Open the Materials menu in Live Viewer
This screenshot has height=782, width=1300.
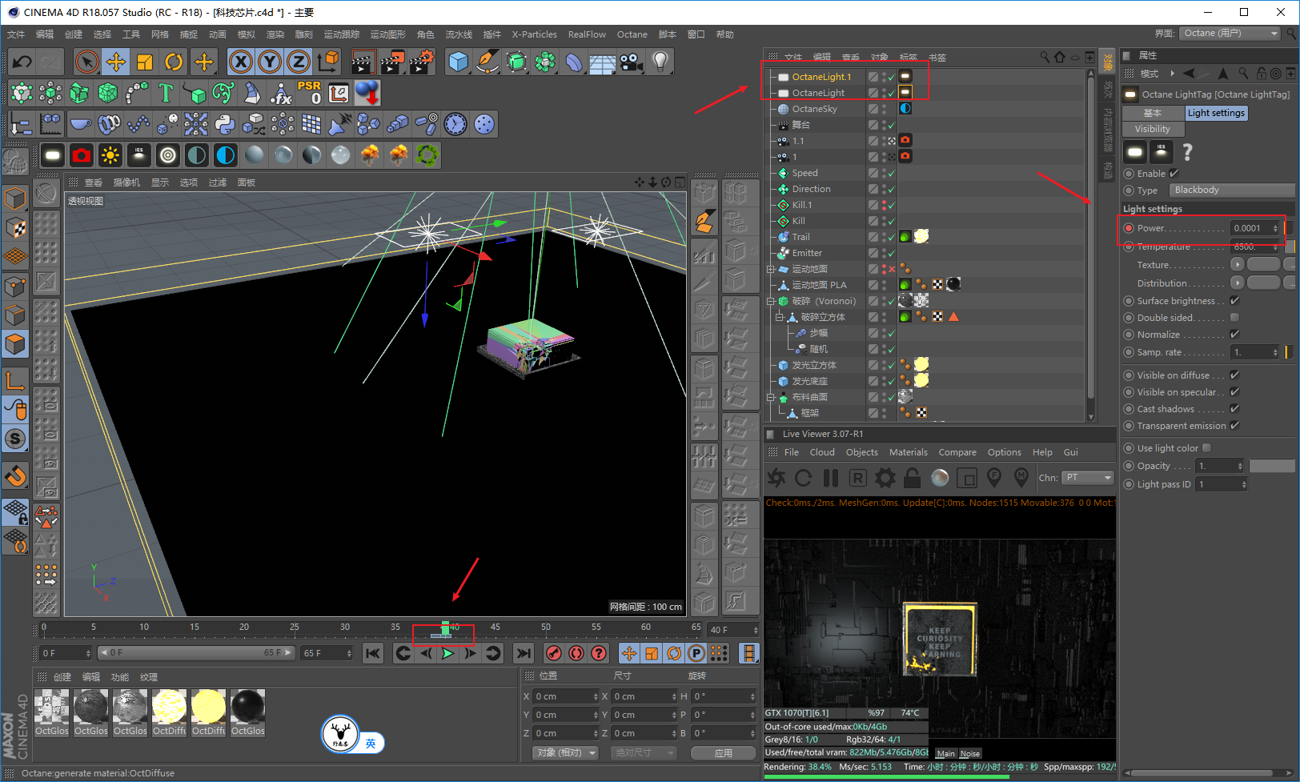(x=909, y=452)
